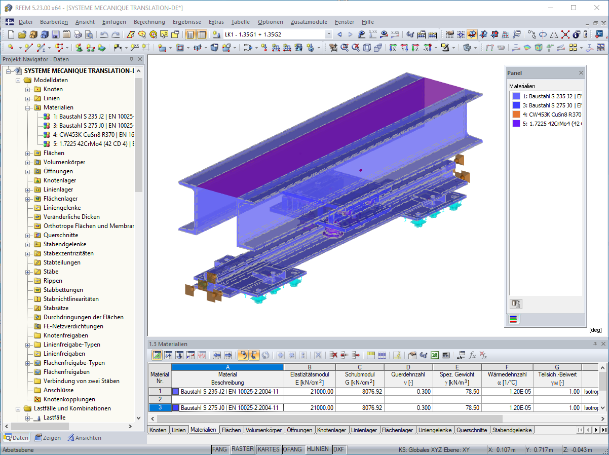This screenshot has height=455, width=609.
Task: Expand the Lastfälle tree node
Action: click(28, 418)
